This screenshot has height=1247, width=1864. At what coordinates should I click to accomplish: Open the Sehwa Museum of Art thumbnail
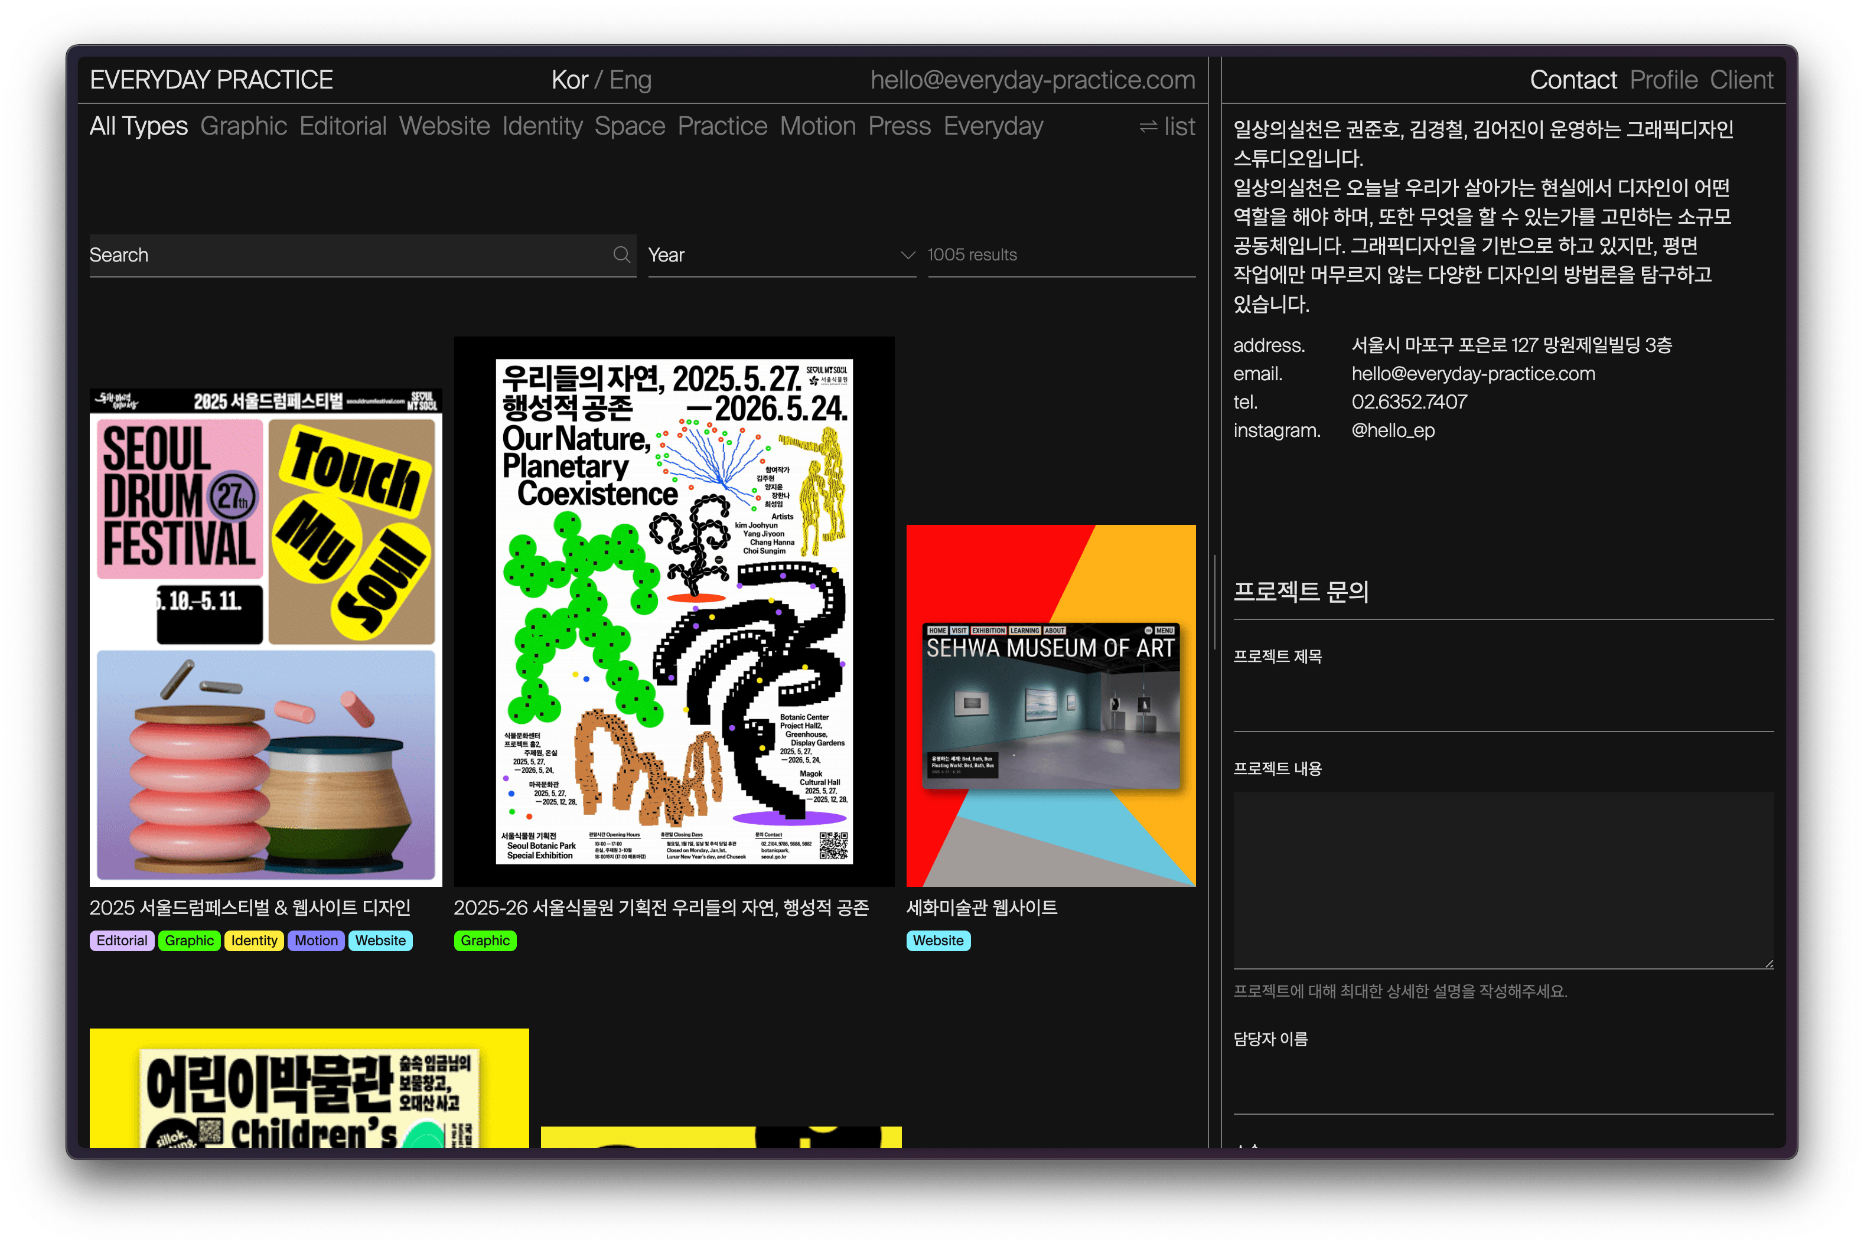coord(1050,704)
